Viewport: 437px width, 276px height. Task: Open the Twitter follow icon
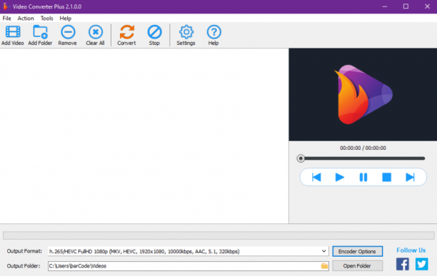click(422, 264)
